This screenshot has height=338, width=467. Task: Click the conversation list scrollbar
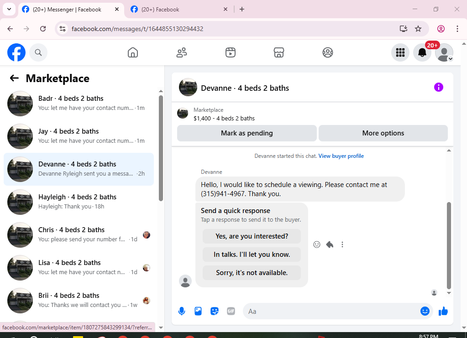[161, 148]
